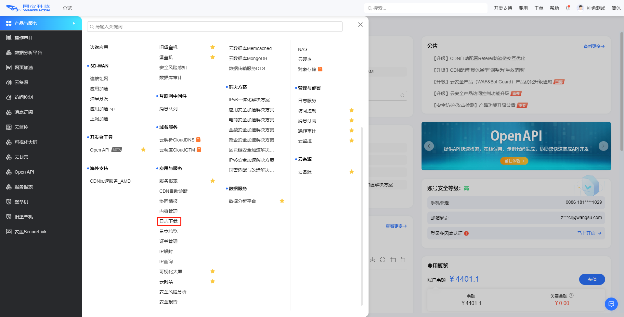
Task: Close the product menu panel
Action: (x=360, y=25)
